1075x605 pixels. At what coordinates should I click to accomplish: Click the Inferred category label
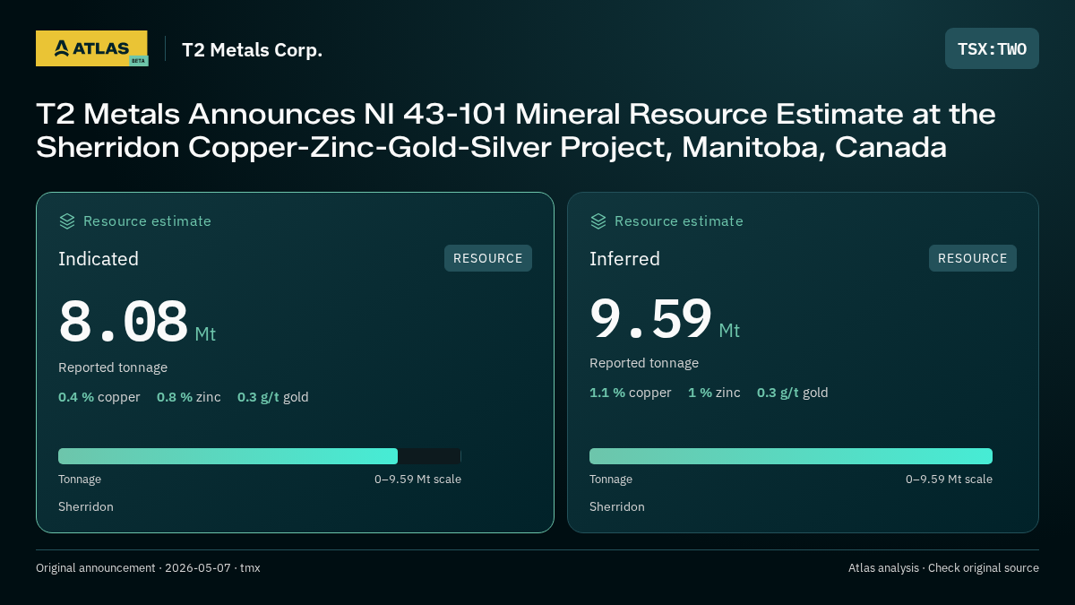(x=624, y=259)
